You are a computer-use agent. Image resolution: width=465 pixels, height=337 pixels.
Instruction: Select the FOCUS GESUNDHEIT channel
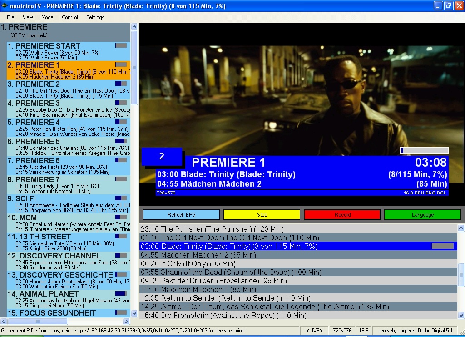(69, 313)
